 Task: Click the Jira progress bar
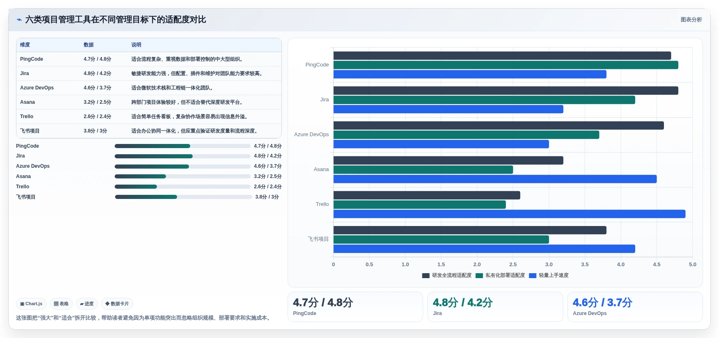pos(182,156)
